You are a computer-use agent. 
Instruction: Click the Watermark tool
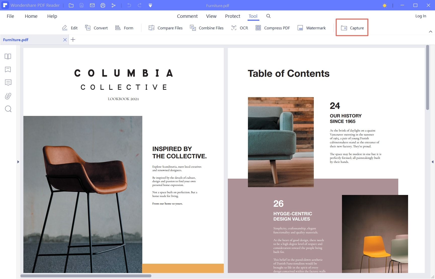tap(312, 28)
